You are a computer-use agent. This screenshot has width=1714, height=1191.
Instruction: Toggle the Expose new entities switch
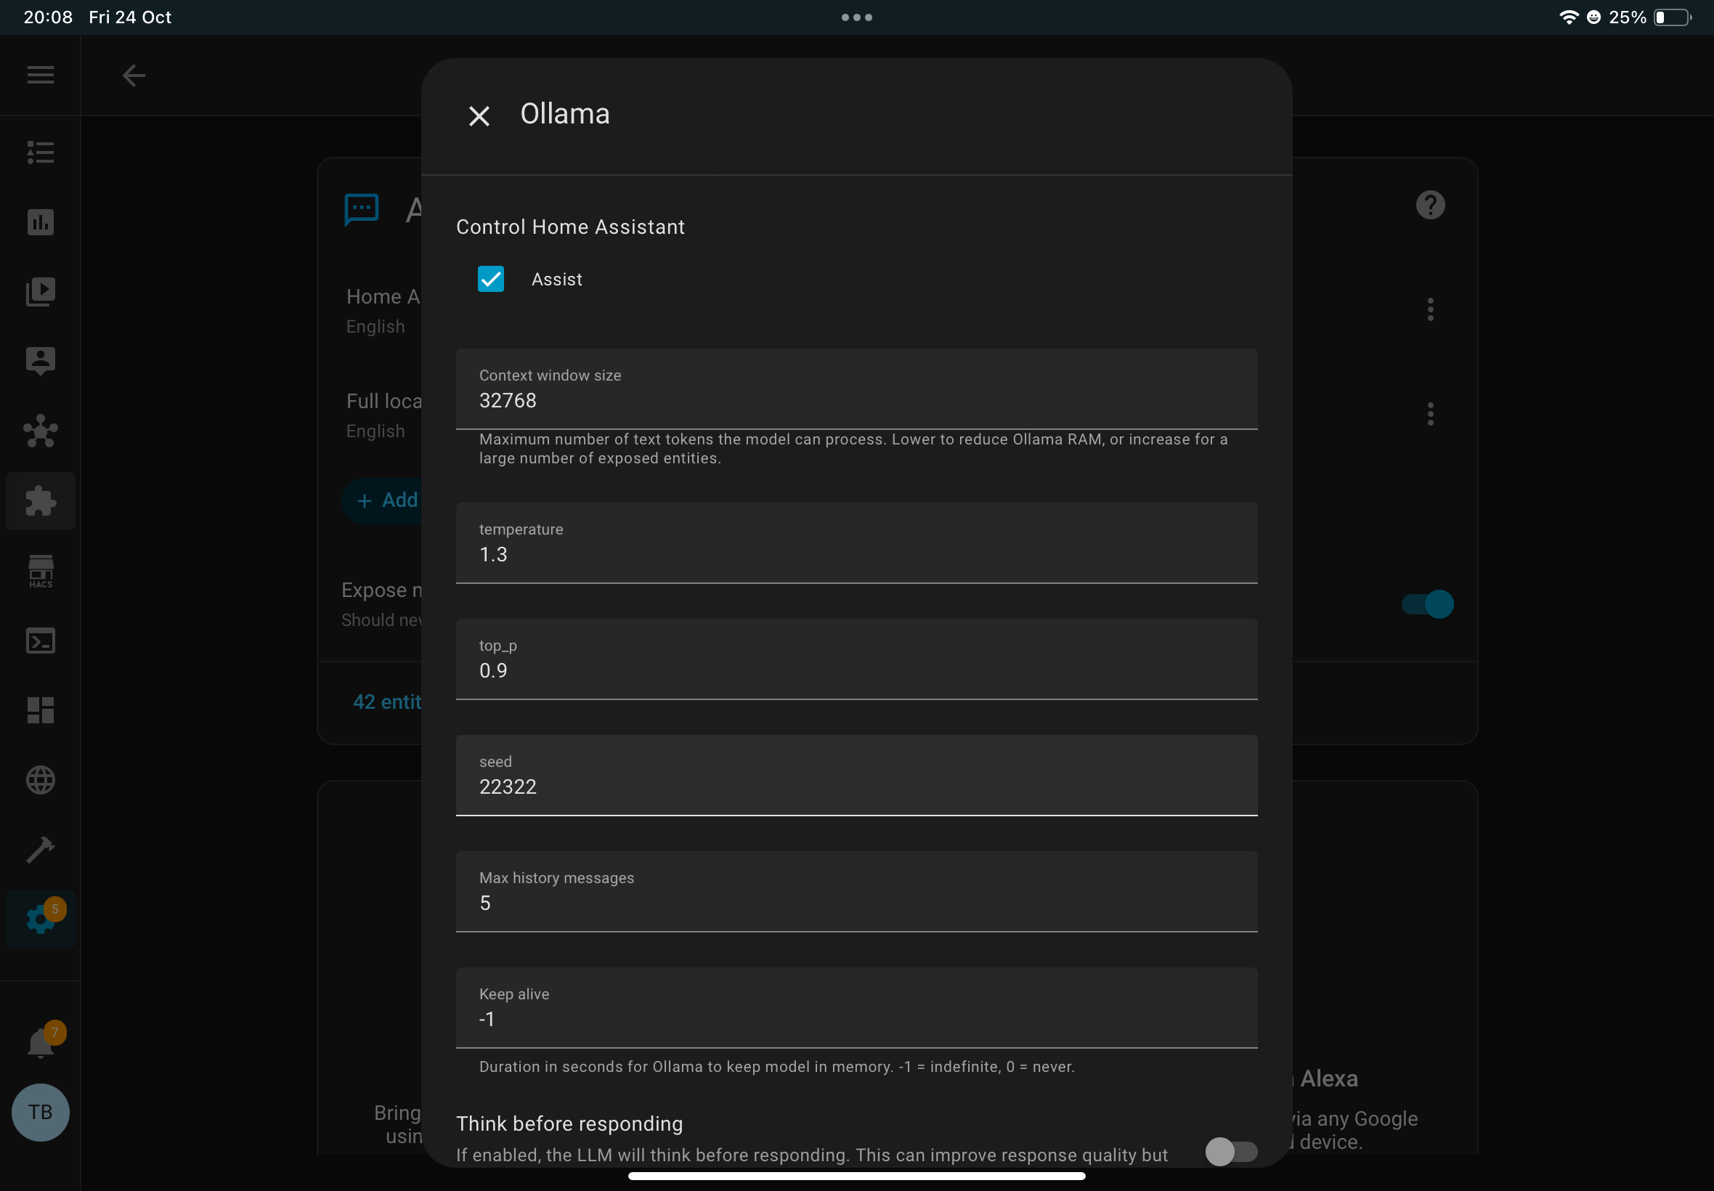(1426, 603)
